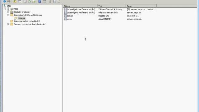Select Zóny zpětného vyhledávání tree item

(x=27, y=21)
